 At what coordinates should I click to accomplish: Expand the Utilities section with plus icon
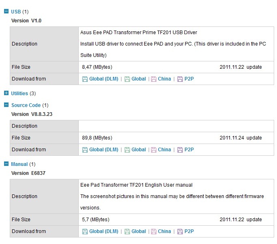[6, 93]
